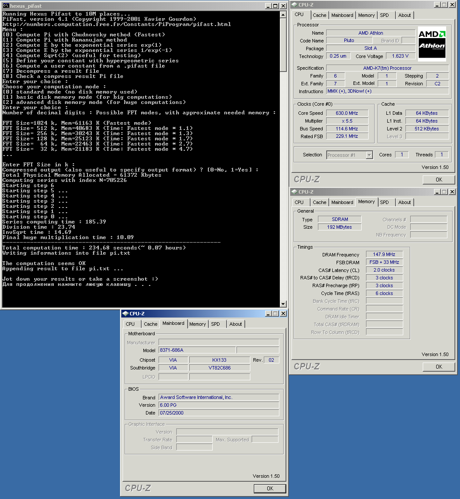460x499 pixels.
Task: Click the Bus Speed value '114.6 MHz'
Action: (347, 129)
